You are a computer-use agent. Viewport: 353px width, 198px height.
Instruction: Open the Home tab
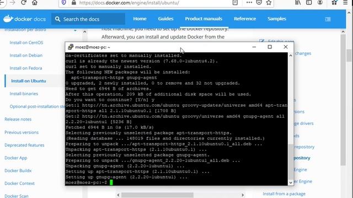(140, 19)
